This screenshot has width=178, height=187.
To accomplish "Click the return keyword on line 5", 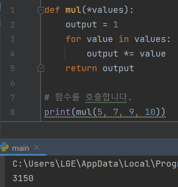I will [x=81, y=69].
